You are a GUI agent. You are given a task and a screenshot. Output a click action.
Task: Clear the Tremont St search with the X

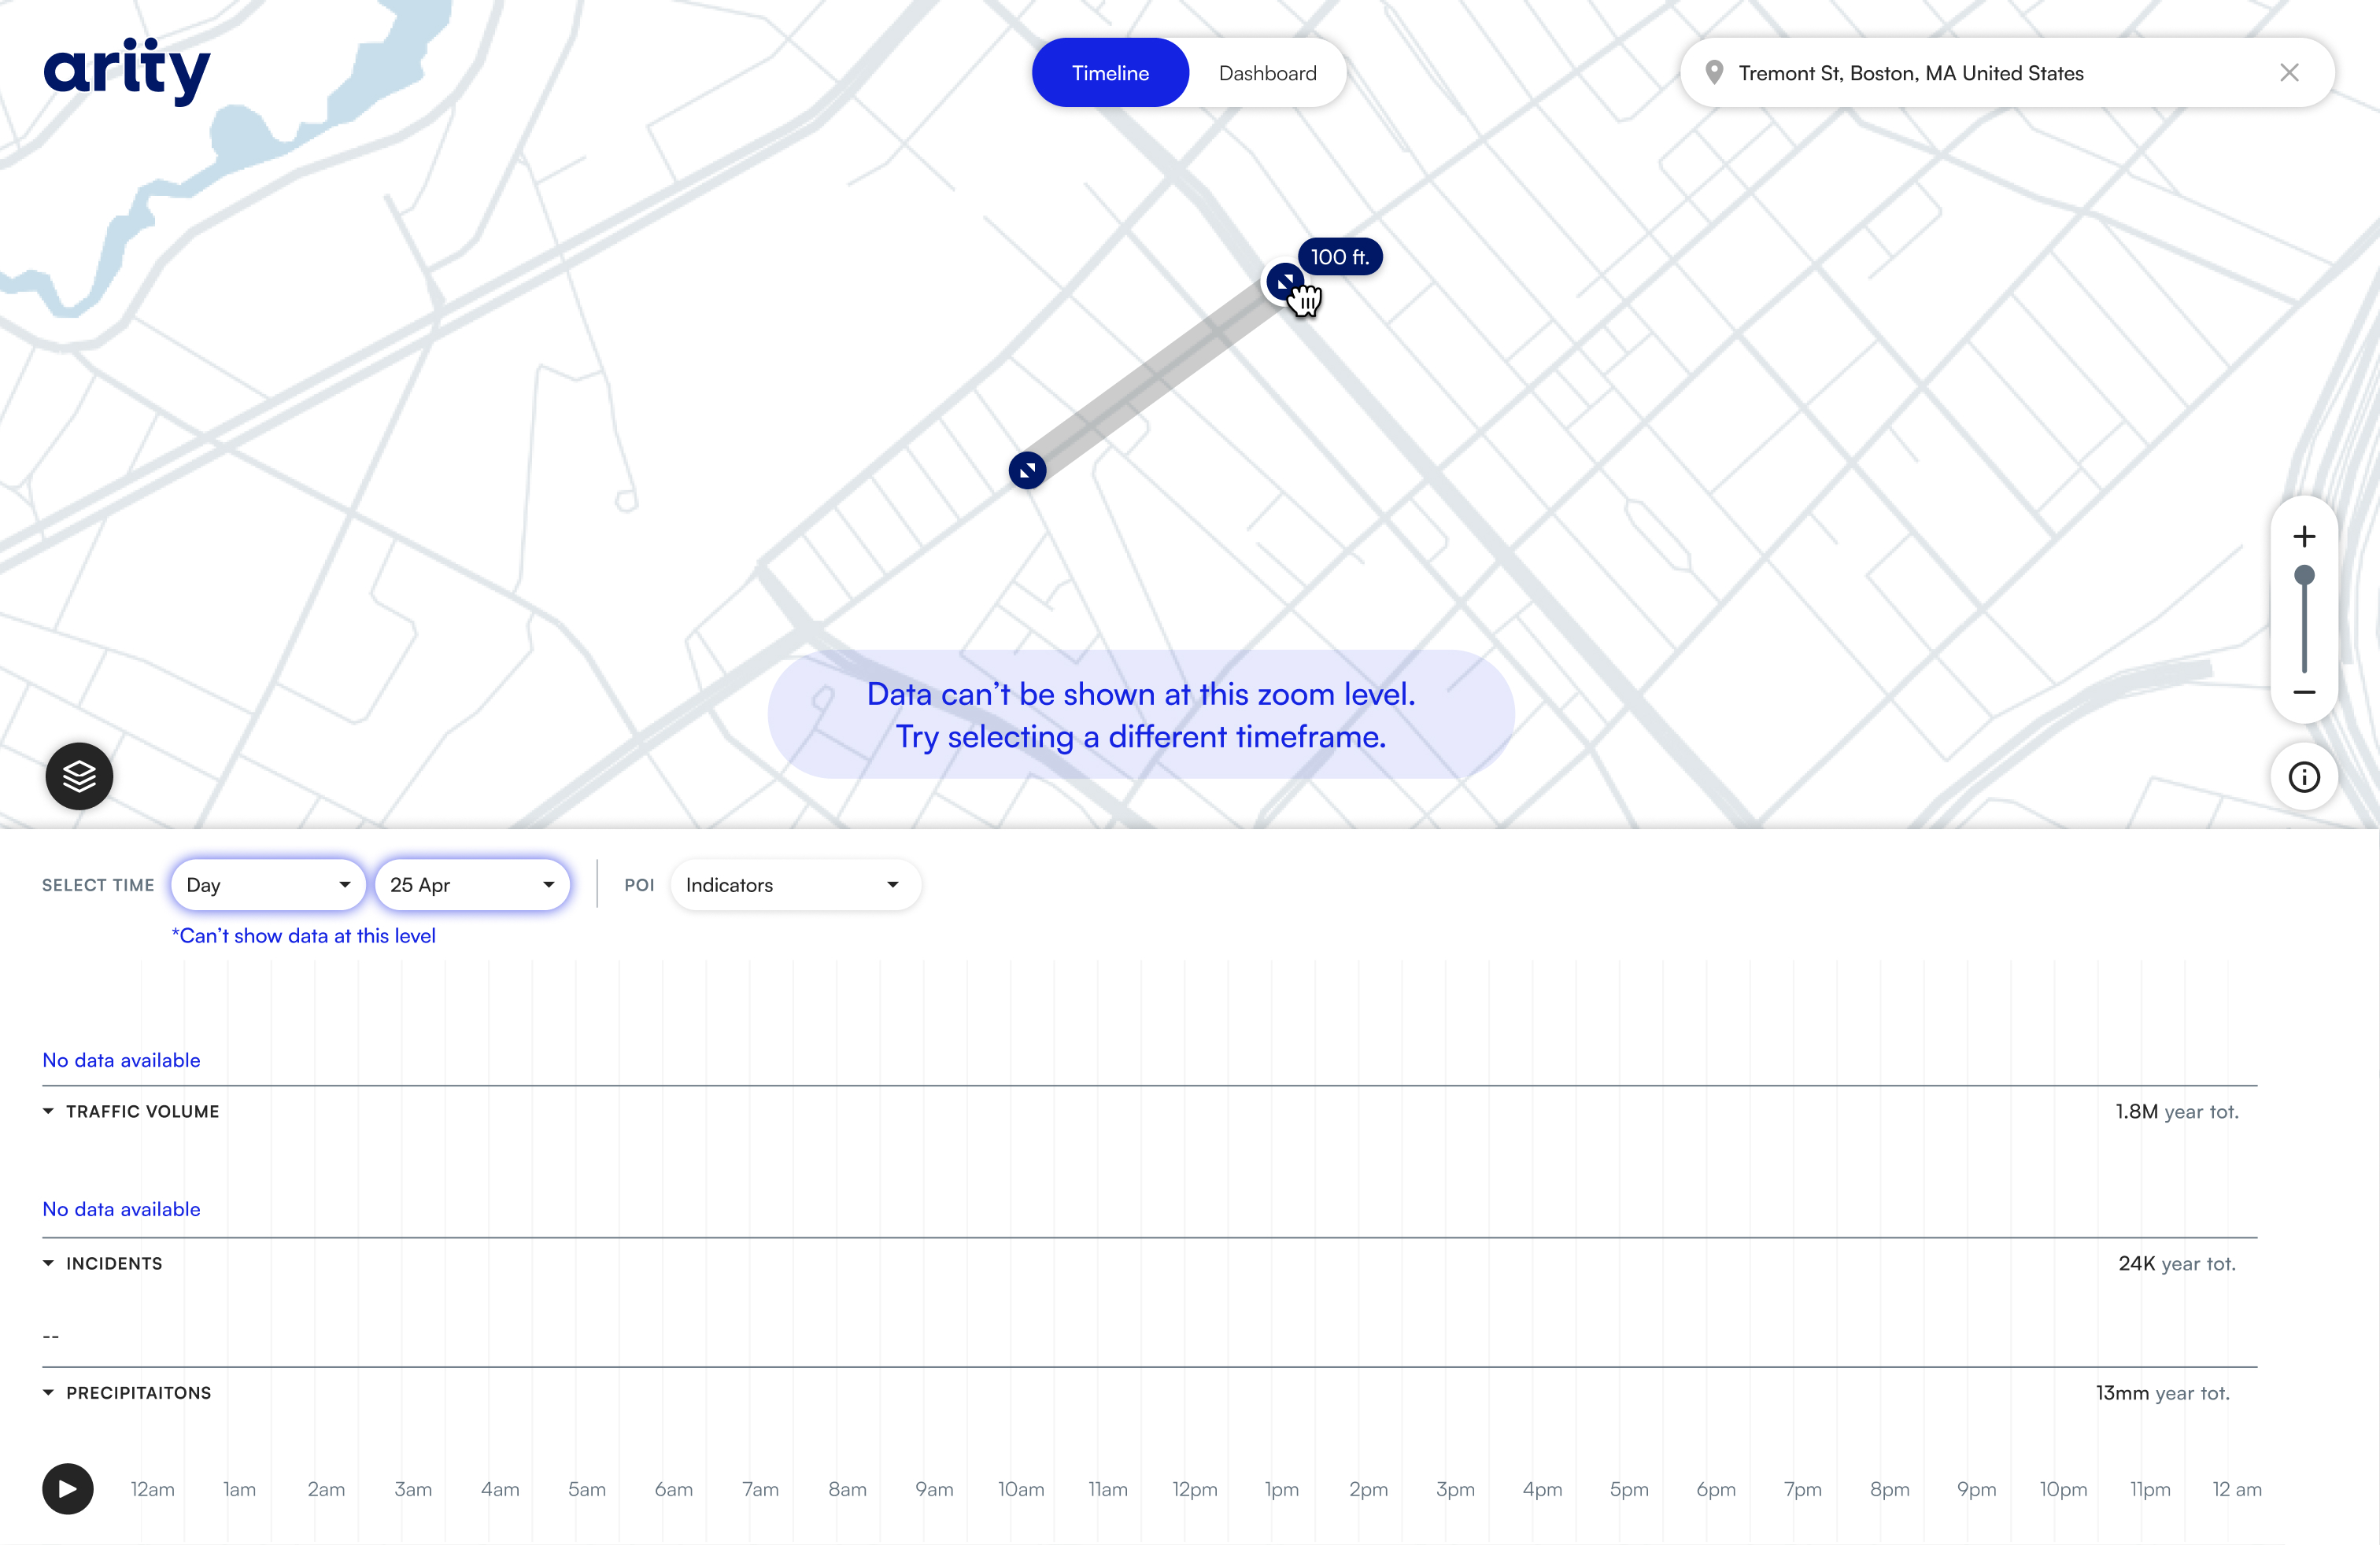2290,72
